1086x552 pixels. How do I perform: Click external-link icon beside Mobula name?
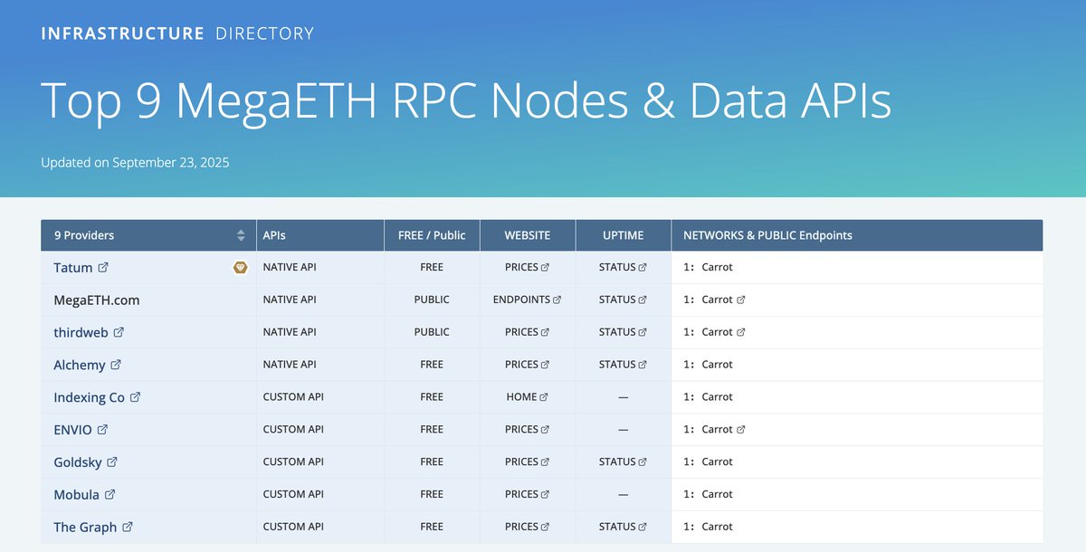[110, 494]
